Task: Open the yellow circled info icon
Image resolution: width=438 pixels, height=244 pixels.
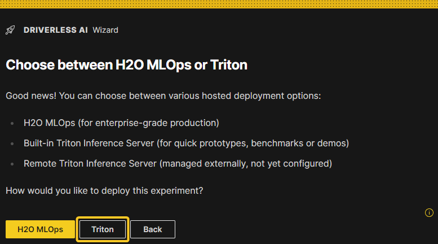Action: 429,213
